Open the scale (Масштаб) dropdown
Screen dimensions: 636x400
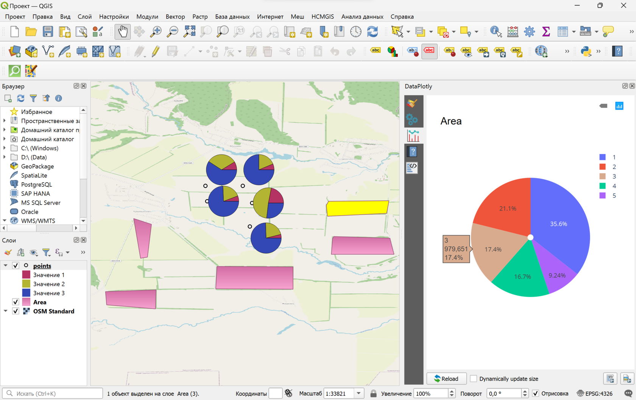coord(359,393)
